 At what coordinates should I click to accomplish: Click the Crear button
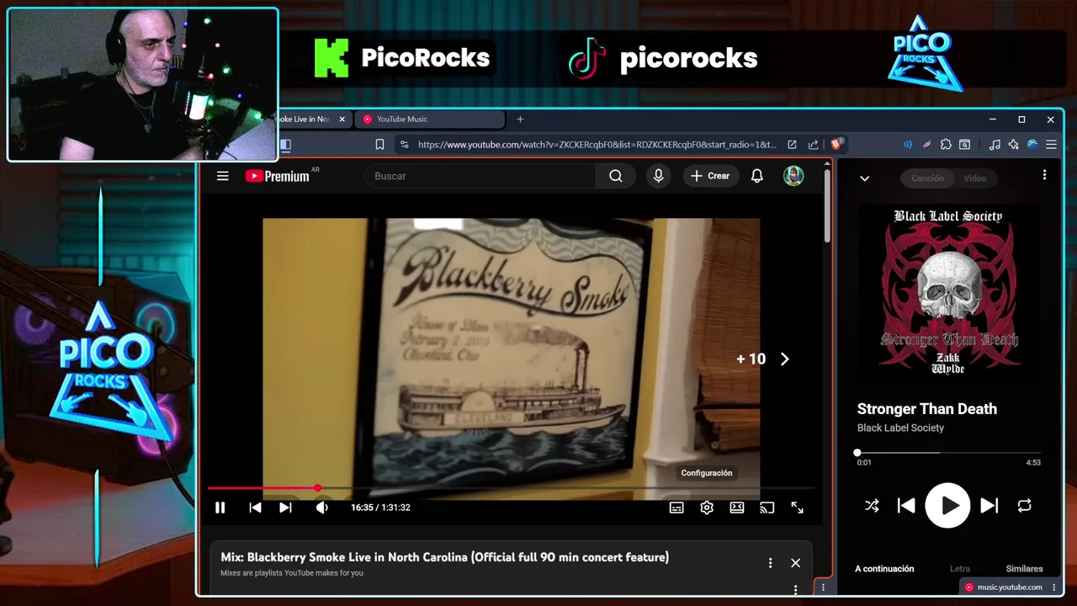[x=711, y=176]
